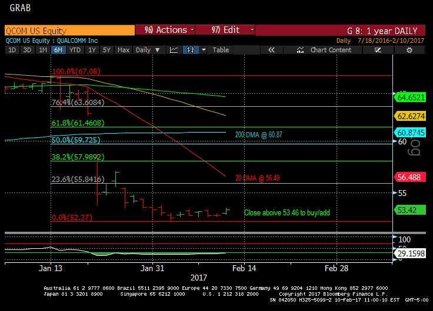433x311 pixels.
Task: Click the Feb 14 date axis label
Action: tap(244, 268)
